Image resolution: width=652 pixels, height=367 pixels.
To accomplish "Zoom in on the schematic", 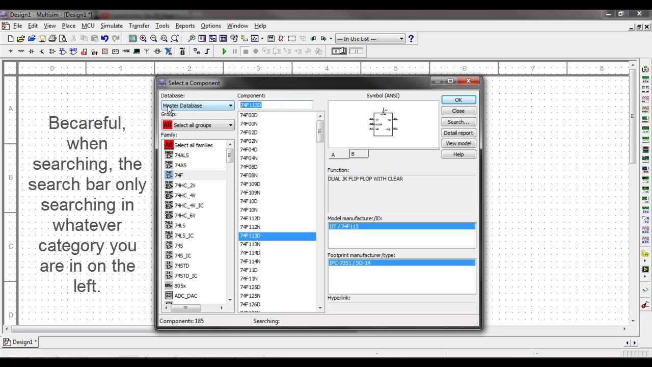I will coord(143,39).
